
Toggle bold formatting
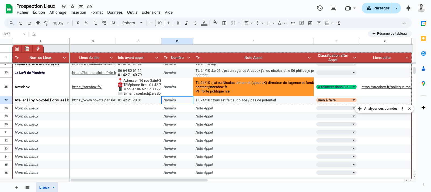(178, 23)
